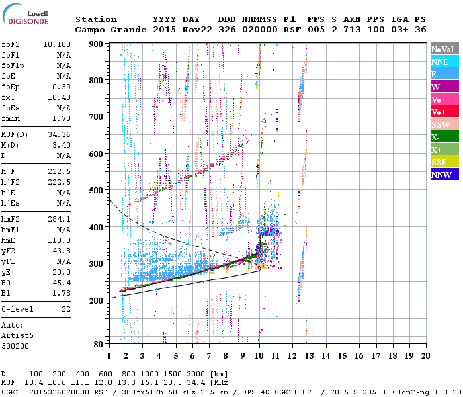Click the yF2 value 43.8

coord(62,251)
